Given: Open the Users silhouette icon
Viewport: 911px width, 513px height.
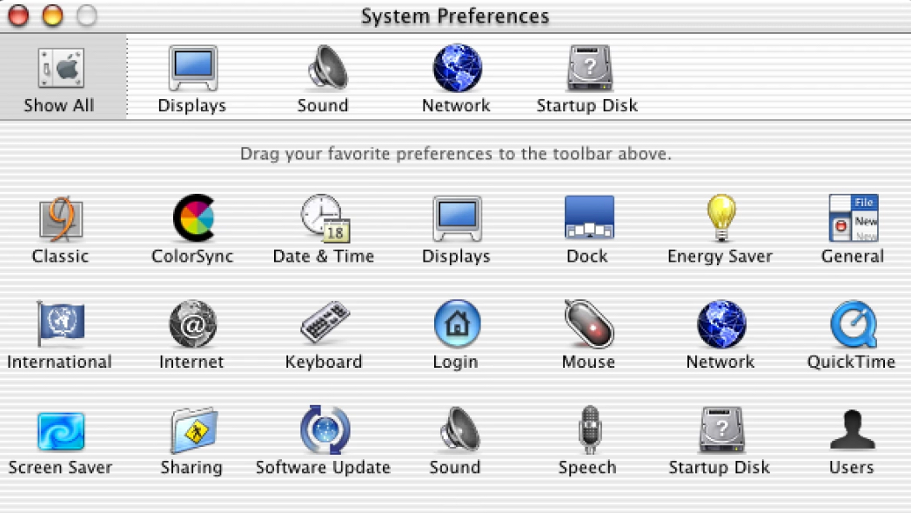Looking at the screenshot, I should (x=853, y=430).
